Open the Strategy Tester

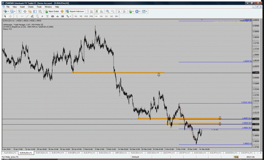(40, 11)
